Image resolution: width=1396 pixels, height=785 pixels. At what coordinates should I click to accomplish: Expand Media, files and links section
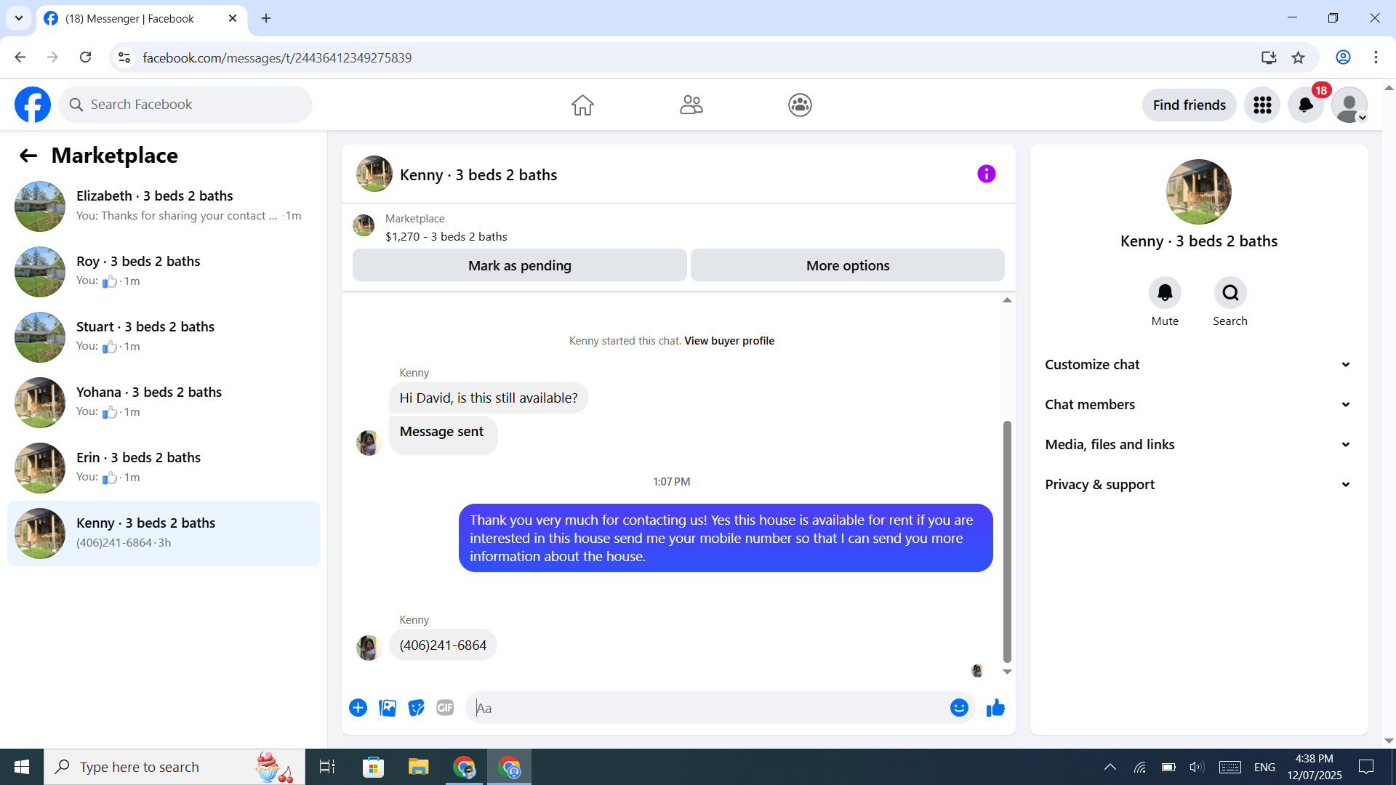(1198, 445)
